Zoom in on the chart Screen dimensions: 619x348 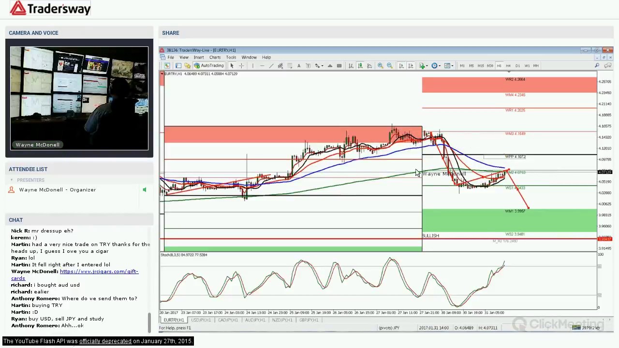point(381,66)
